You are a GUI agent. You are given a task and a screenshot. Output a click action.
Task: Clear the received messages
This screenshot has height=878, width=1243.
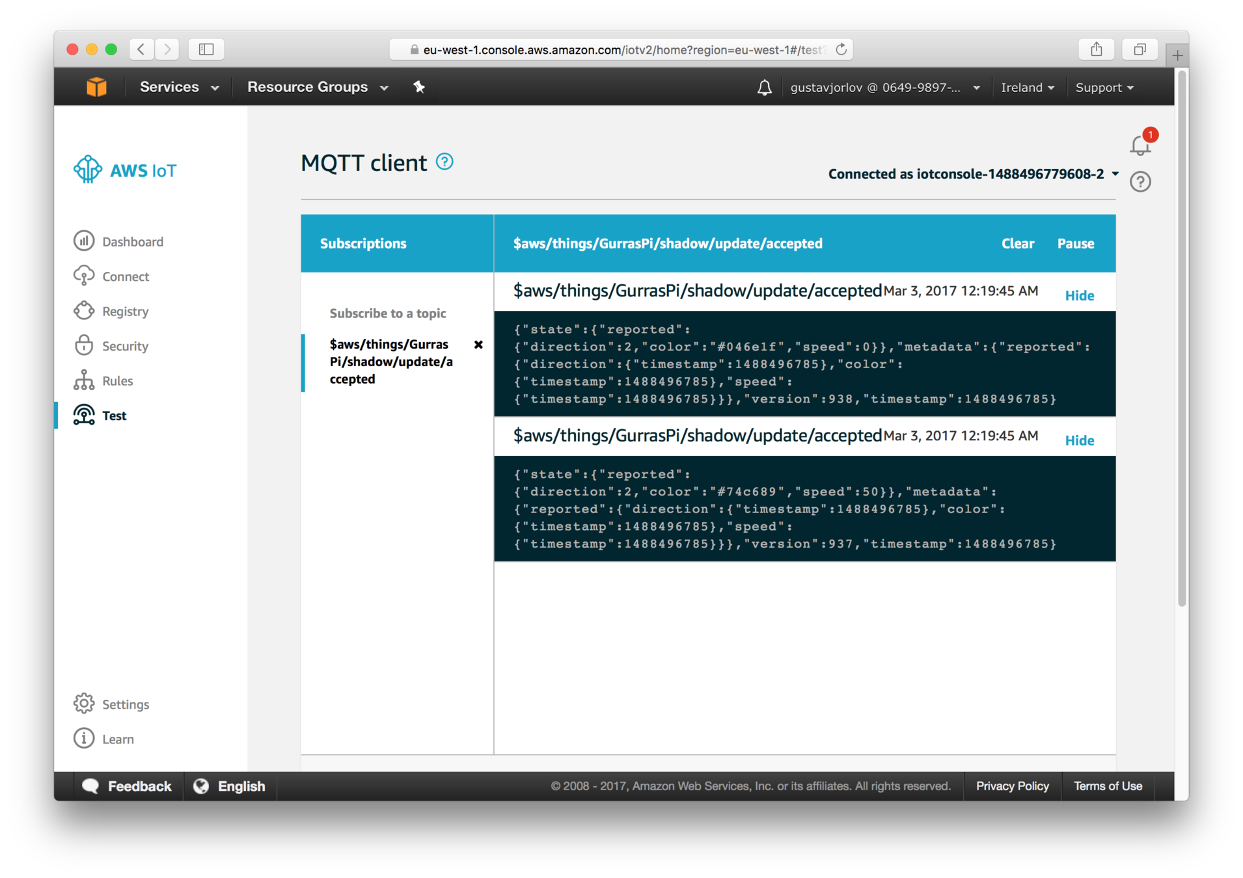tap(1017, 243)
